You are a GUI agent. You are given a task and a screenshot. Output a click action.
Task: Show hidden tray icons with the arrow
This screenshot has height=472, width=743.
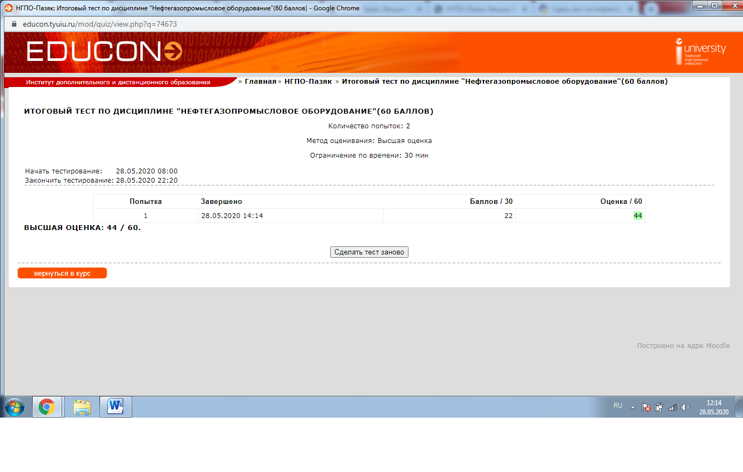tap(633, 407)
